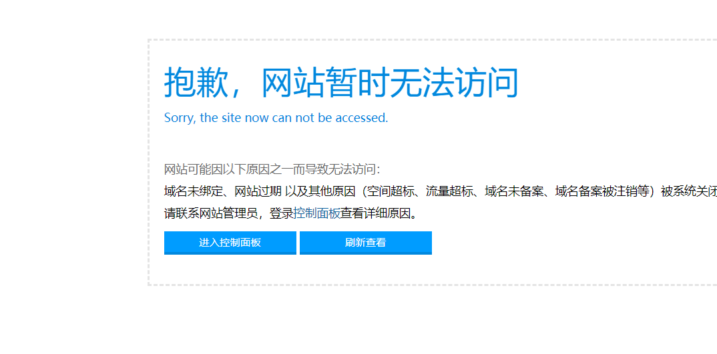Follow the blue 控制面板 inline link
The image size is (717, 354).
(316, 213)
